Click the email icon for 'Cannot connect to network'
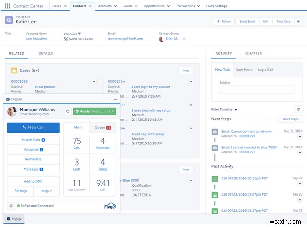This screenshot has height=227, width=307. coord(215,131)
